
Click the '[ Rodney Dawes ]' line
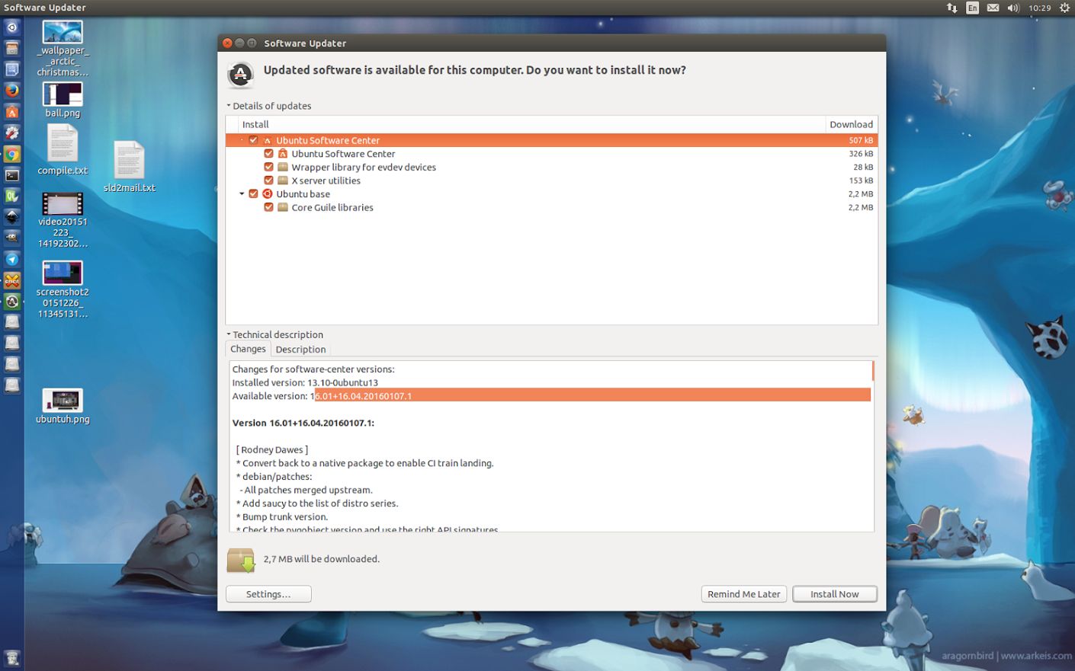point(272,449)
